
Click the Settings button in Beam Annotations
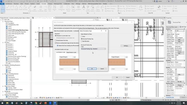click(x=126, y=46)
